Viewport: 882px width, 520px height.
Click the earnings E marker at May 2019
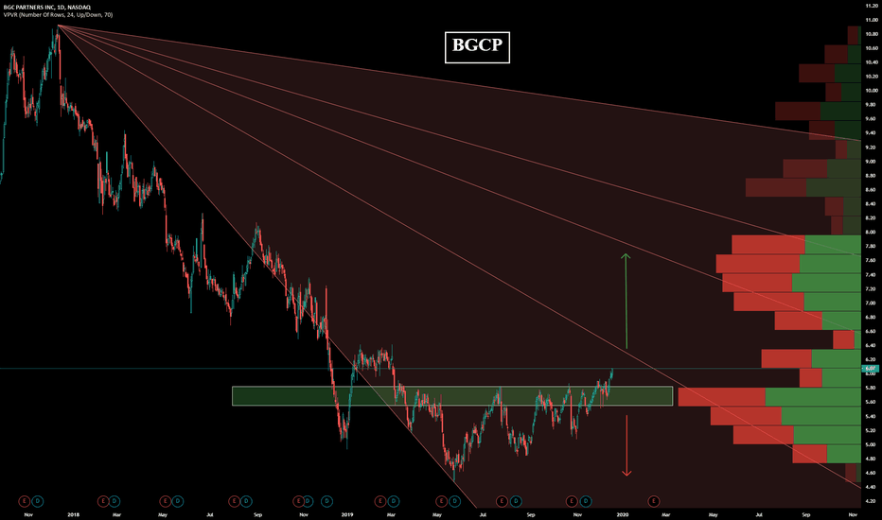point(442,501)
